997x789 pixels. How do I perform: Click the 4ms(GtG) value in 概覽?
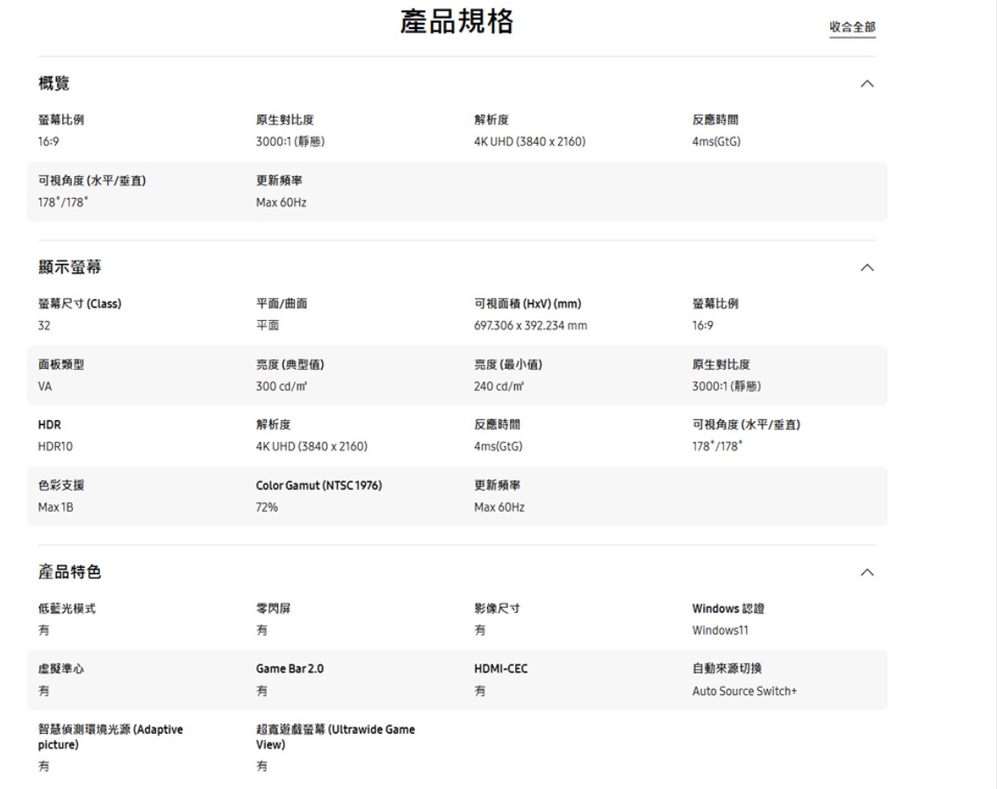(716, 141)
